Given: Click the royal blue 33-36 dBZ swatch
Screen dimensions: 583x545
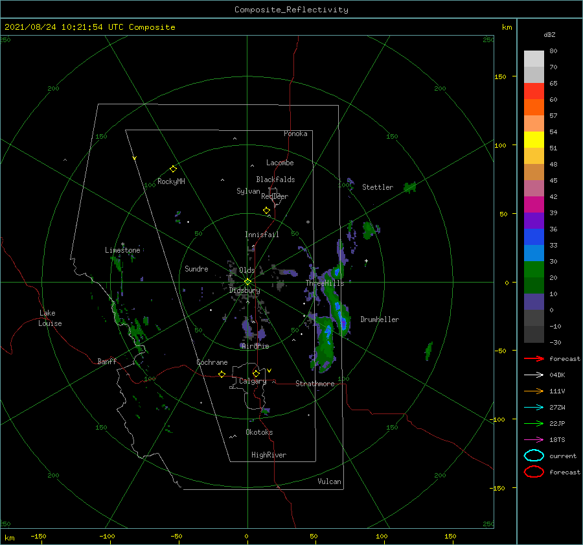Looking at the screenshot, I should (x=534, y=237).
